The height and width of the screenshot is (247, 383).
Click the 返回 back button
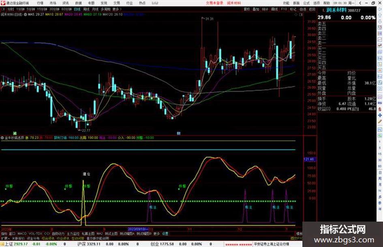click(x=312, y=9)
